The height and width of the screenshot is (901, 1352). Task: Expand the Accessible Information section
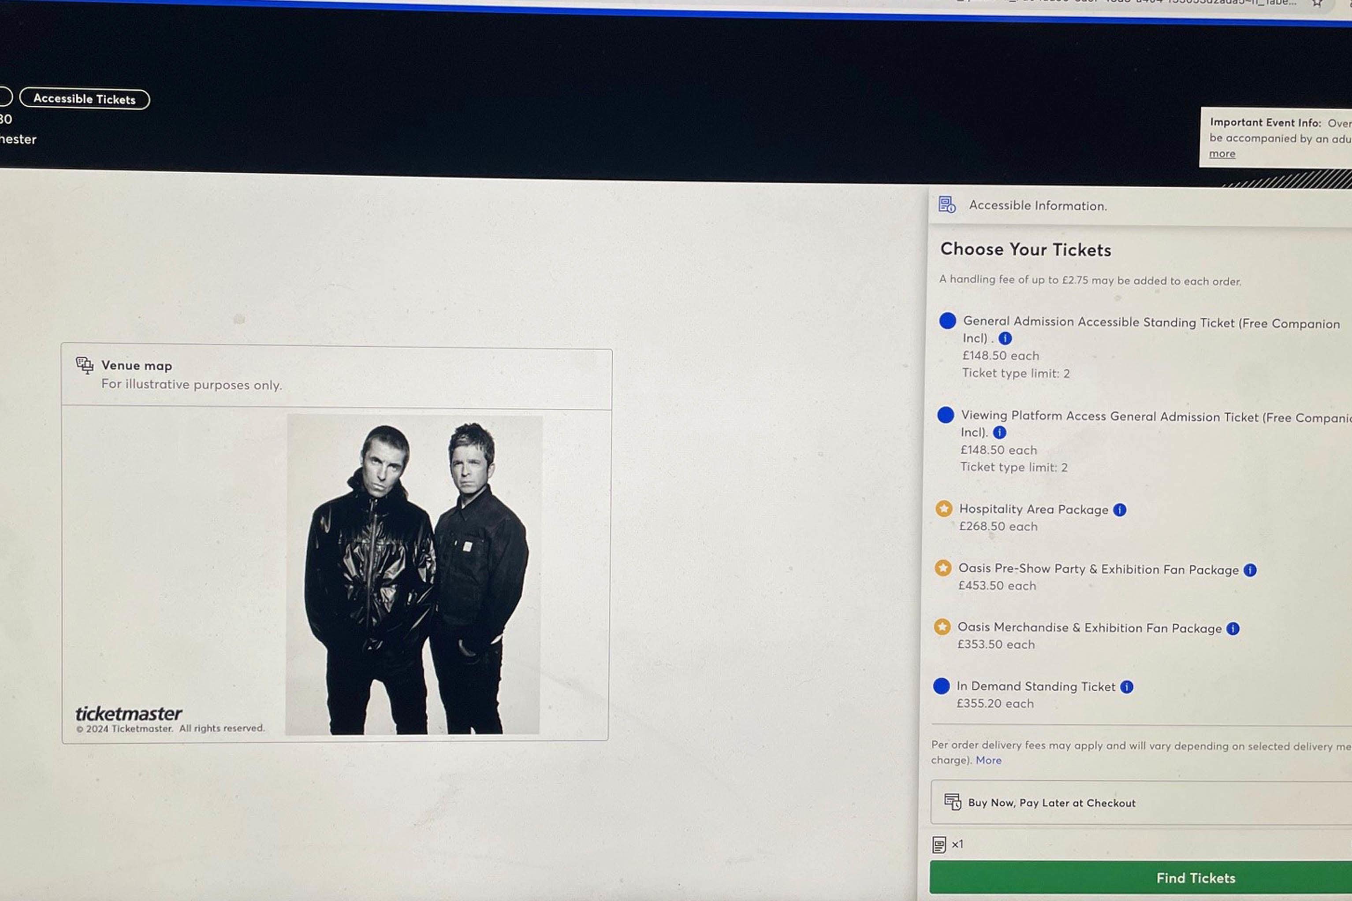click(1035, 205)
